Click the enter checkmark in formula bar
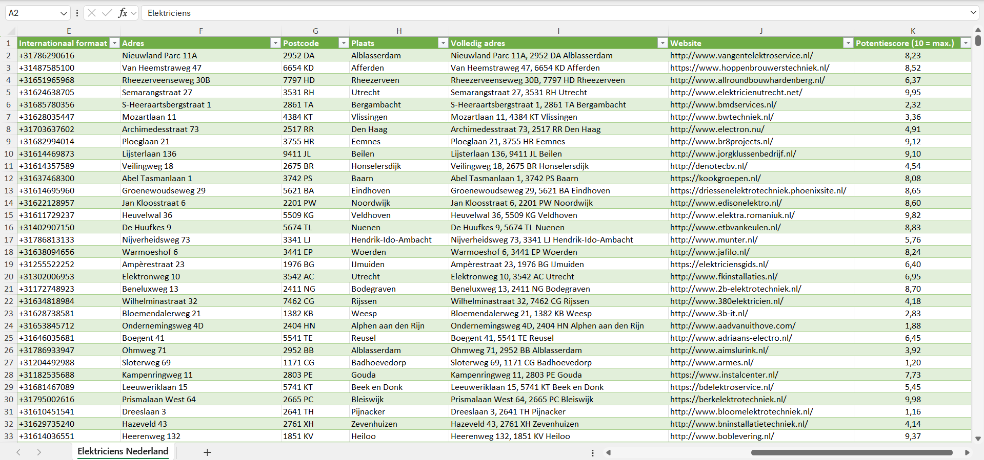The height and width of the screenshot is (460, 984). click(x=107, y=13)
